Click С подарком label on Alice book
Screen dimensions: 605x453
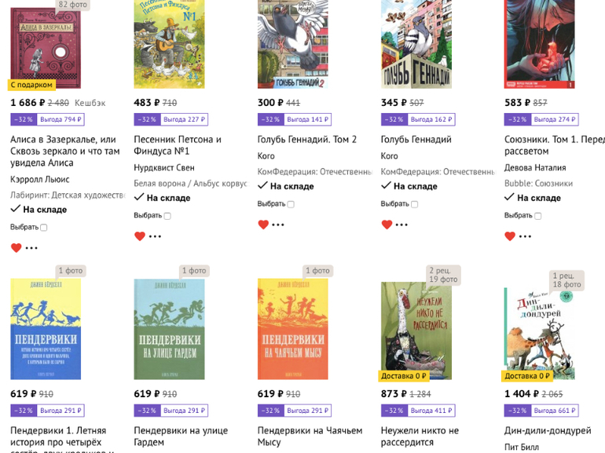32,85
